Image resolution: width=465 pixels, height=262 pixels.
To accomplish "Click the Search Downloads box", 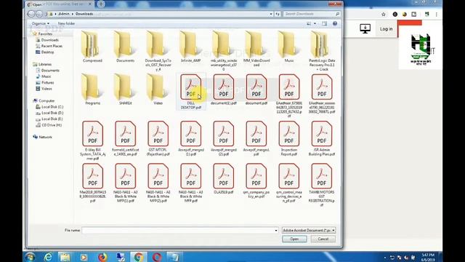I will tap(312, 14).
